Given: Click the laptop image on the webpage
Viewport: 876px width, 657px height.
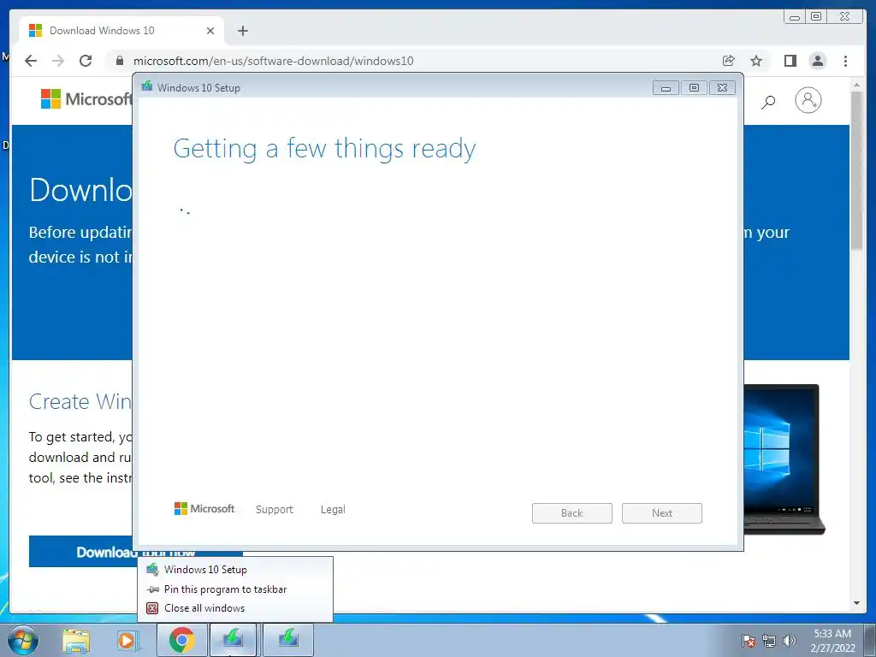Looking at the screenshot, I should 784,459.
